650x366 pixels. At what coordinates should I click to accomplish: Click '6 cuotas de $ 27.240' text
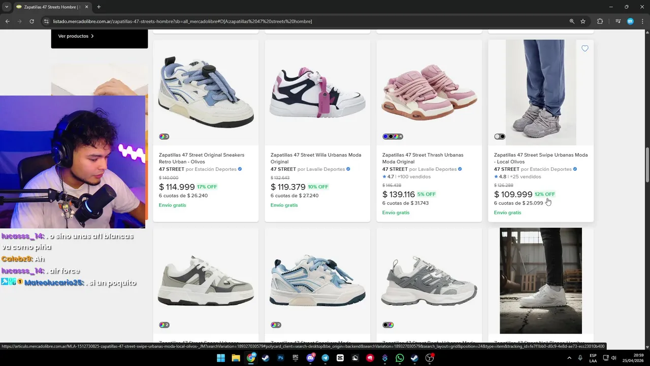pyautogui.click(x=295, y=196)
